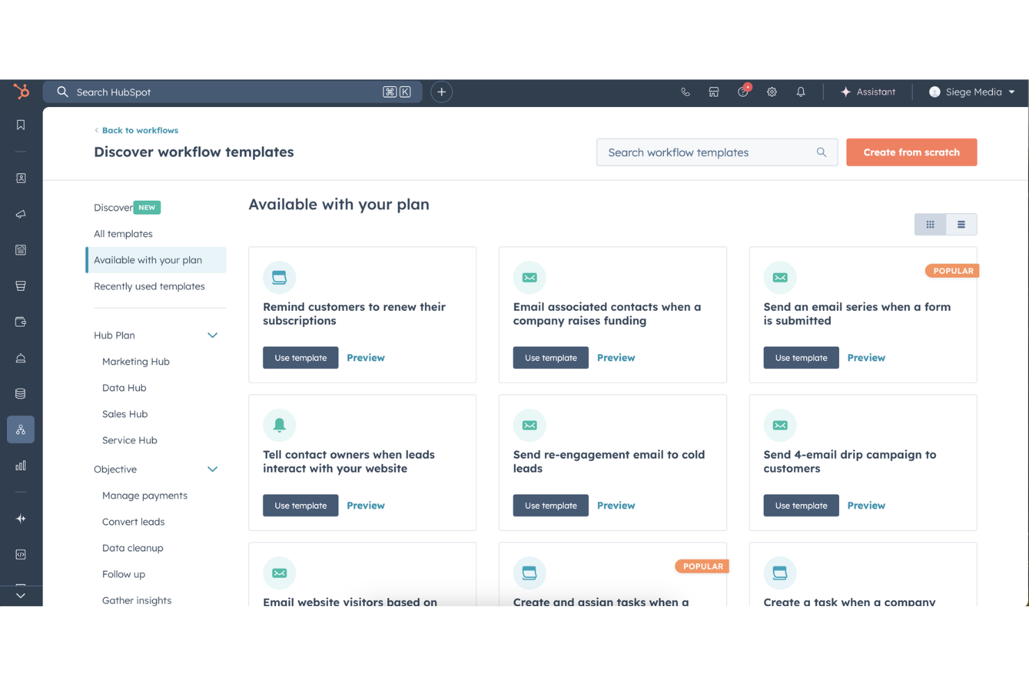Image resolution: width=1029 pixels, height=686 pixels.
Task: Open Settings with the gear icon
Action: click(772, 91)
